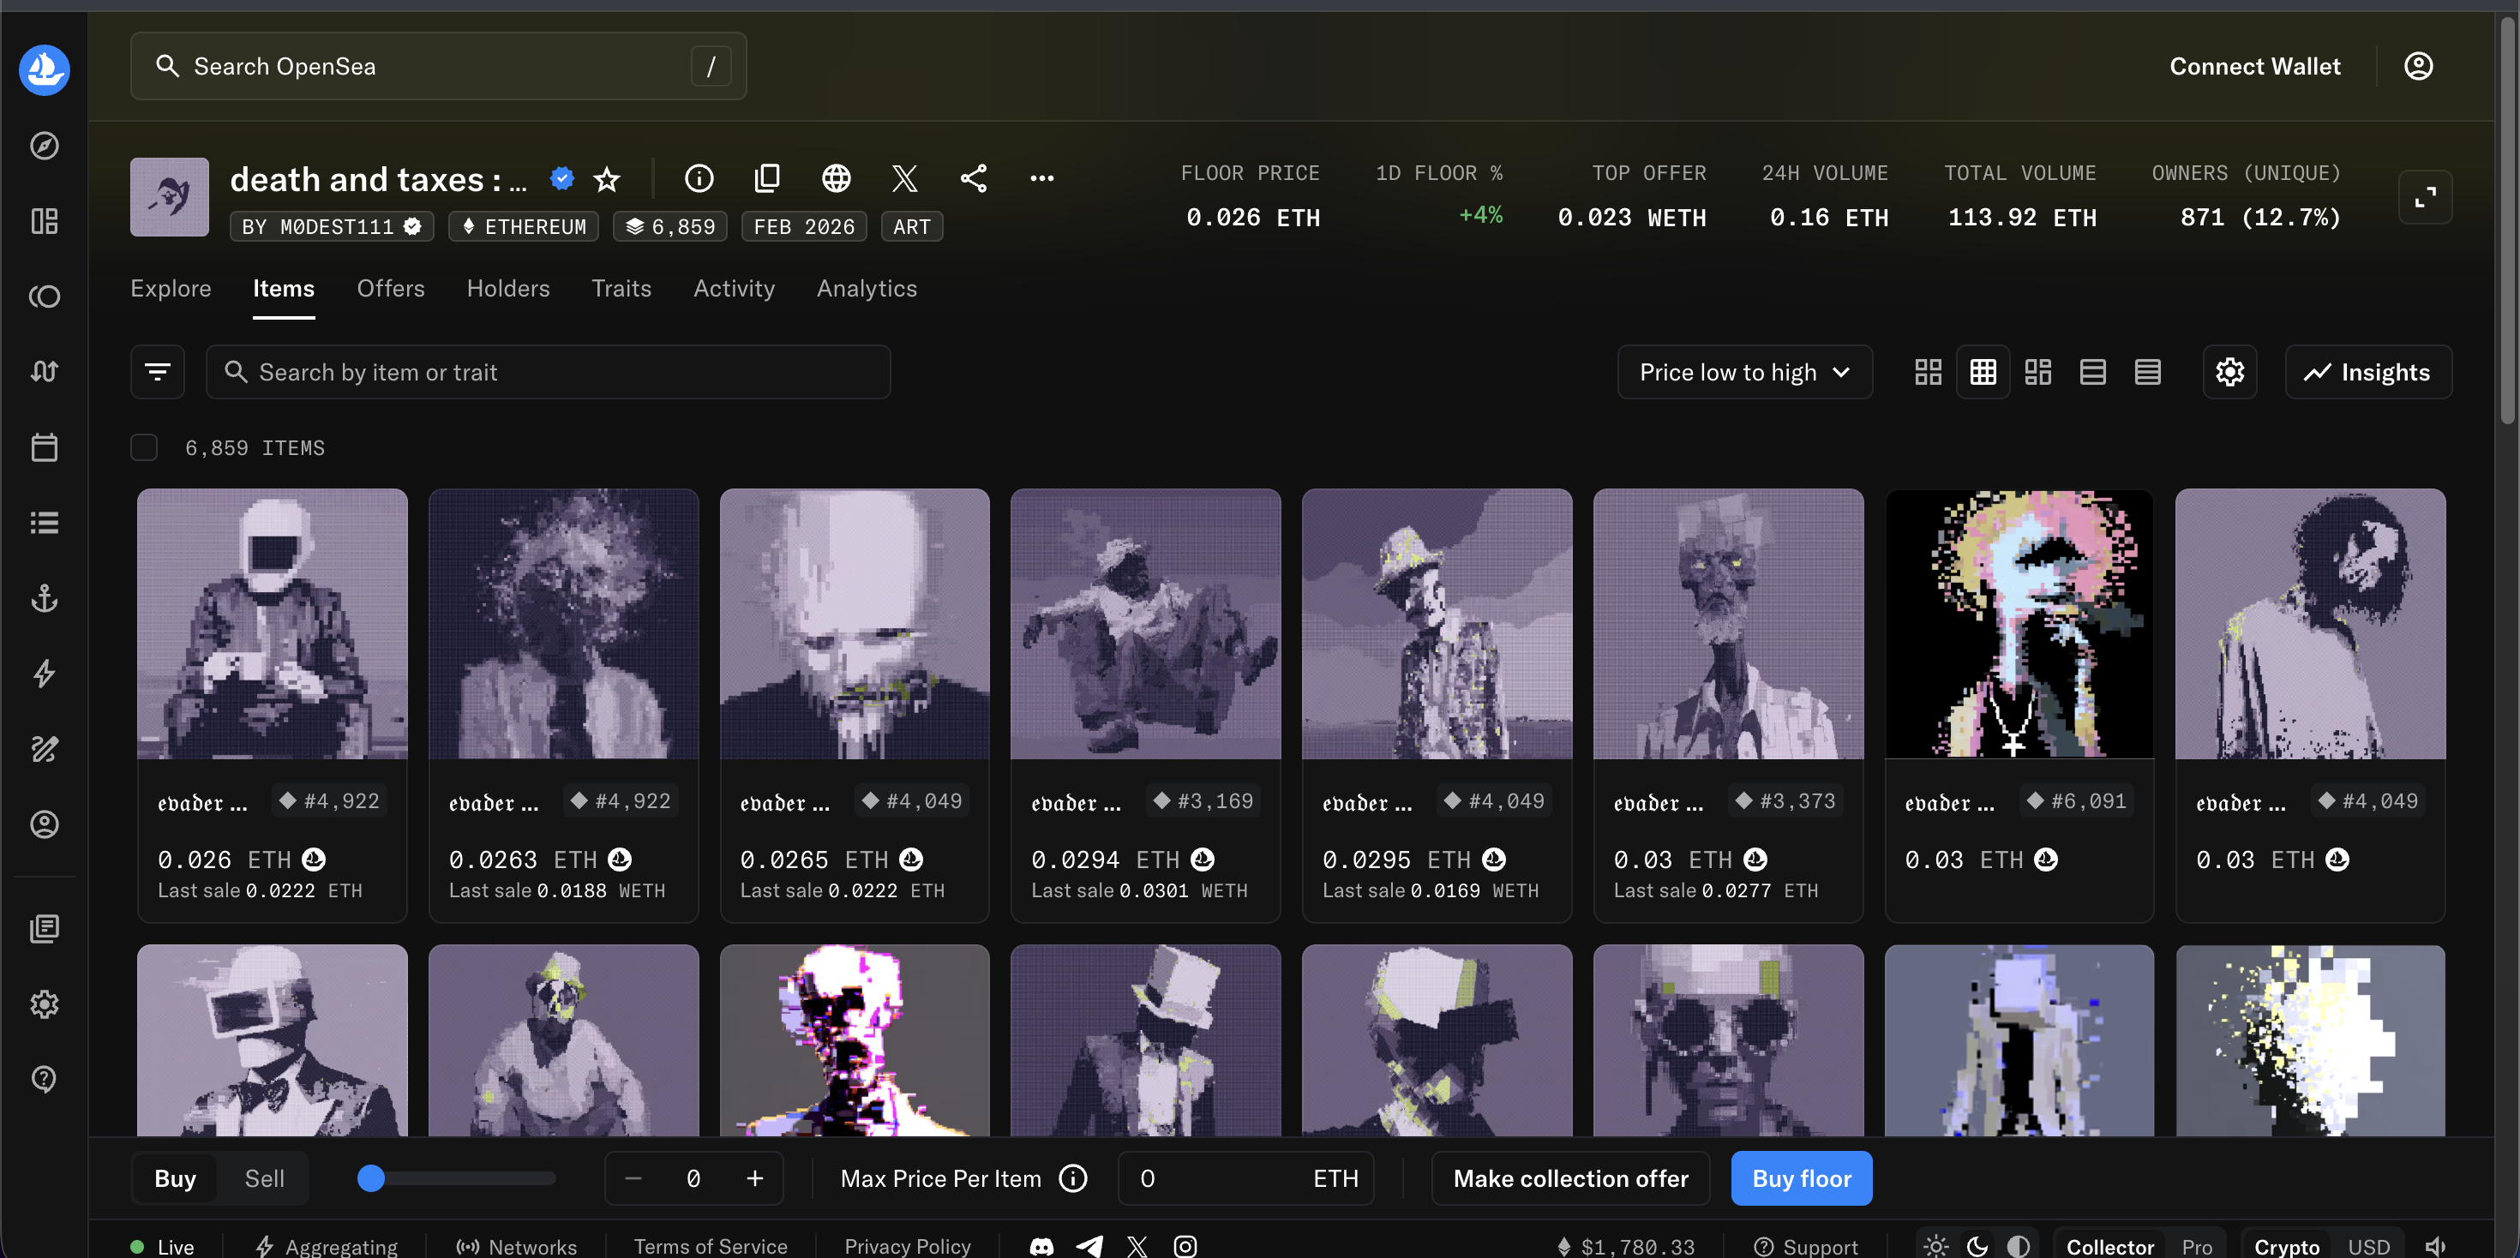2520x1258 pixels.
Task: Enable dark theme moon icon
Action: (1977, 1246)
